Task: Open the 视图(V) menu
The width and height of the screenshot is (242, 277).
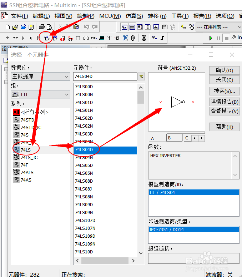Action: tap(63, 16)
